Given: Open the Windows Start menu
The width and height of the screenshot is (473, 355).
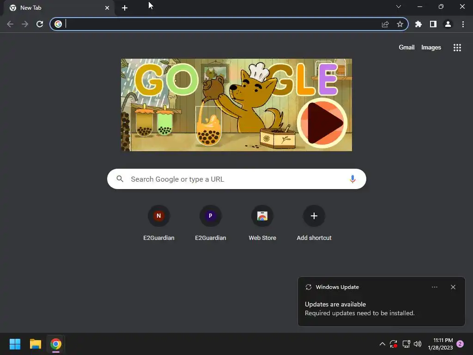Looking at the screenshot, I should 15,344.
